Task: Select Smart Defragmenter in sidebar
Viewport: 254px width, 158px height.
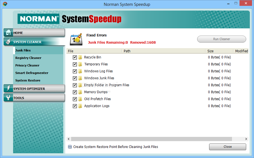Action: (x=32, y=73)
